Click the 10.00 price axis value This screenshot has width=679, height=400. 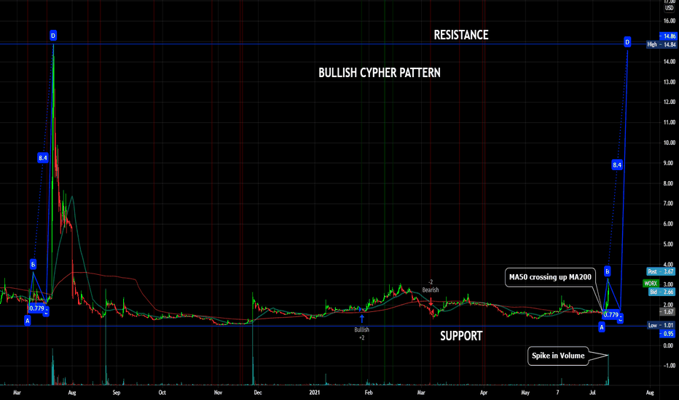coord(669,143)
